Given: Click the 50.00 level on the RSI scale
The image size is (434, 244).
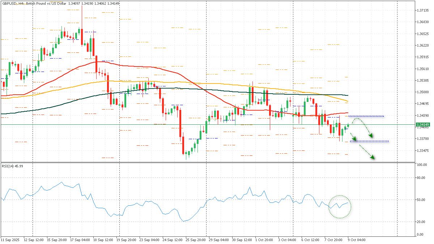Looking at the screenshot, I should 421,200.
